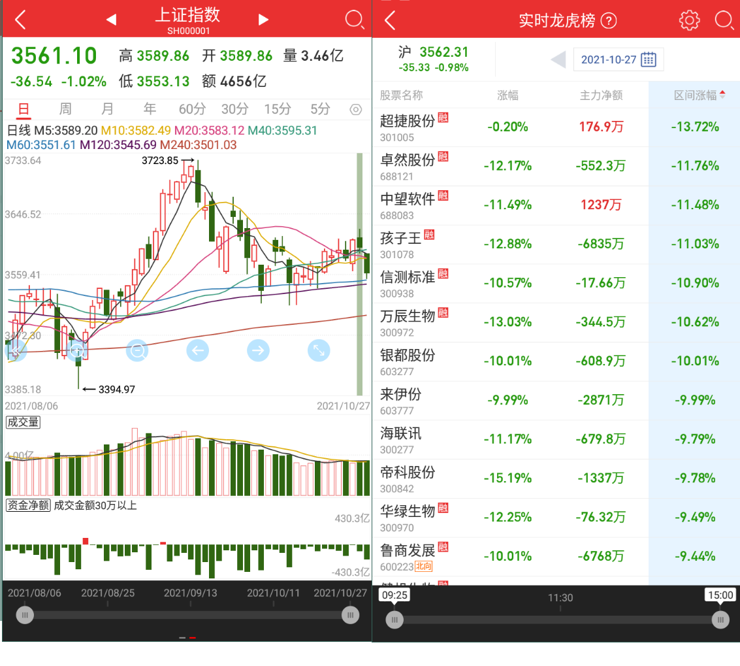Viewport: 740px width, 666px height.
Task: Grab the 09:25 handle of the time slider
Action: tap(394, 620)
